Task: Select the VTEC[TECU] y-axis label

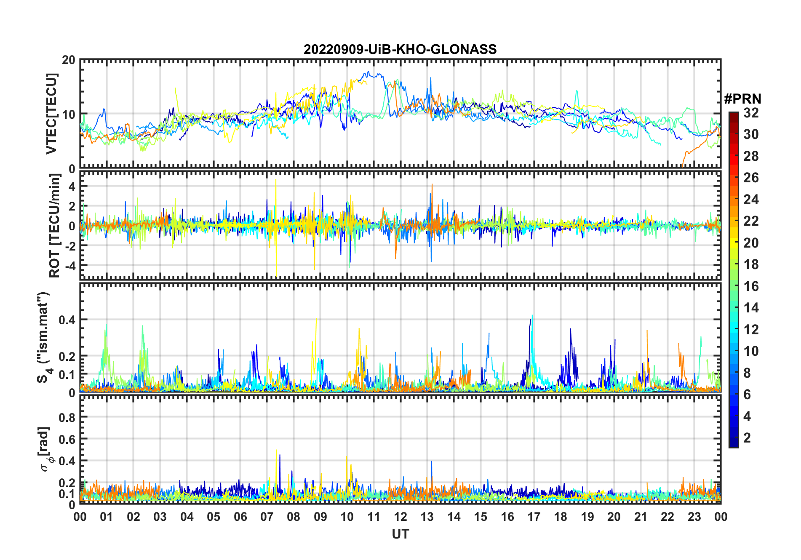Action: (51, 114)
